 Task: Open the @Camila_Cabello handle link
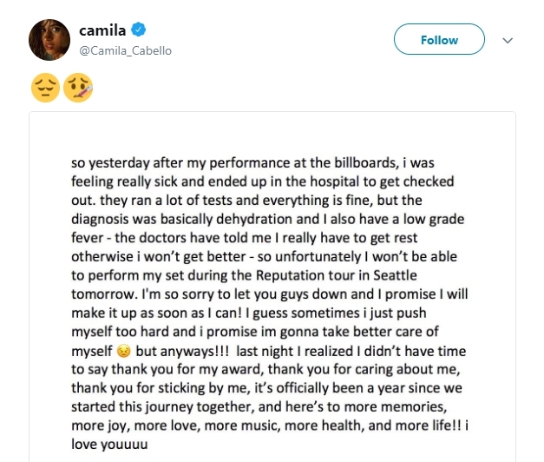[125, 50]
